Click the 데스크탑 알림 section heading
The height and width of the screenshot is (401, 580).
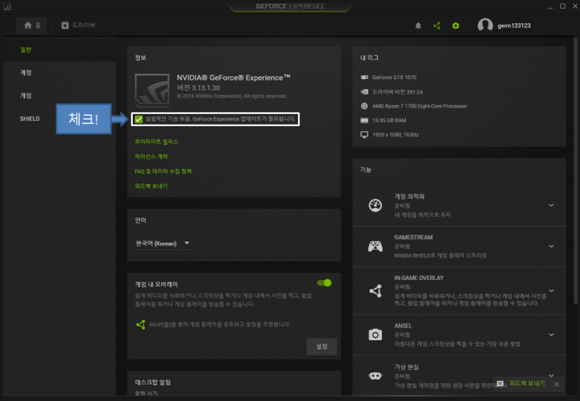tap(153, 382)
